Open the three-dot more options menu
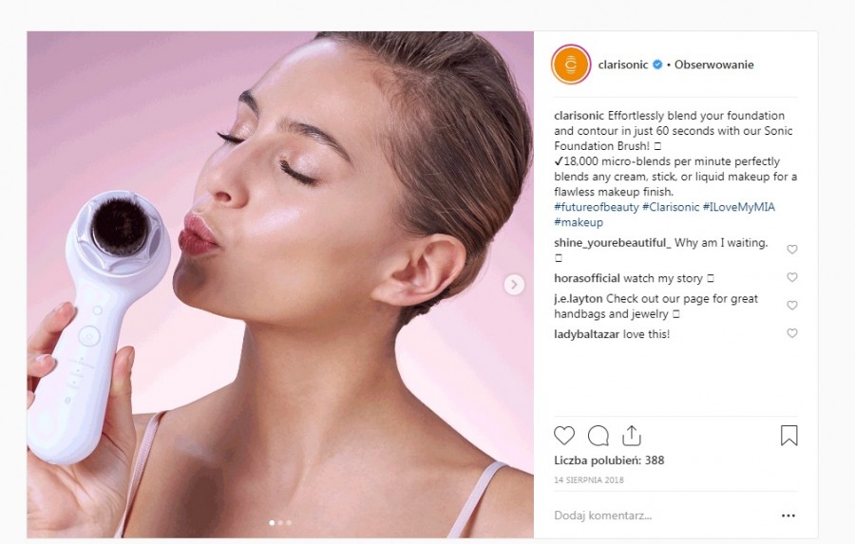 click(788, 516)
